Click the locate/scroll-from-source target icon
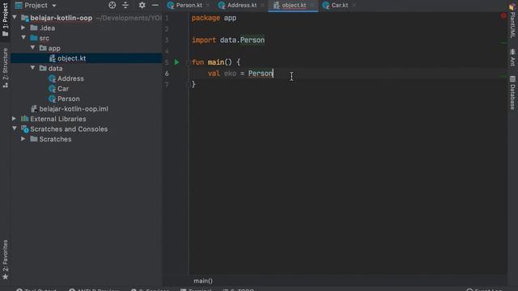 pos(112,5)
